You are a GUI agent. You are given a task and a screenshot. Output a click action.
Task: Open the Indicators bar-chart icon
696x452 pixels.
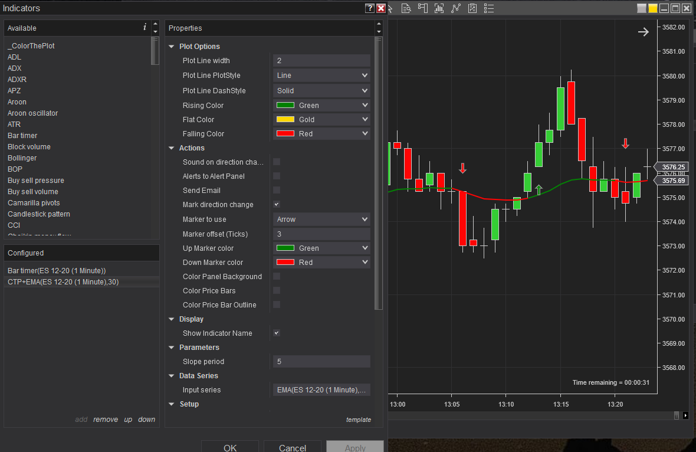(439, 8)
